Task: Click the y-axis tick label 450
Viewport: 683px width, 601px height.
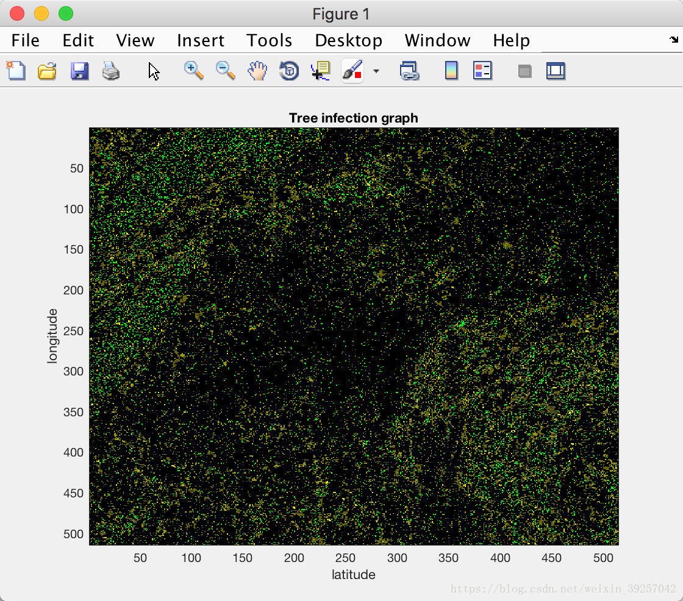Action: tap(73, 494)
